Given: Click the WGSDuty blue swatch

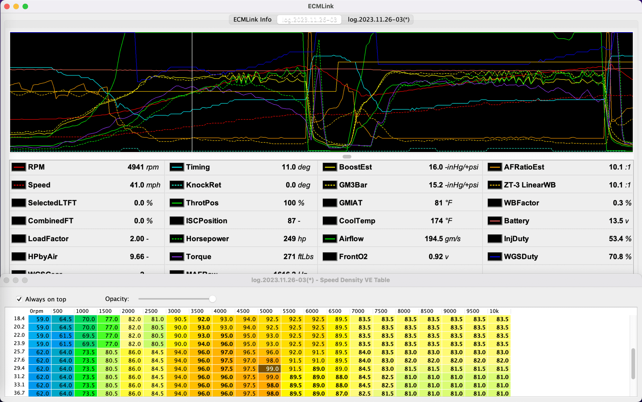Looking at the screenshot, I should 495,257.
